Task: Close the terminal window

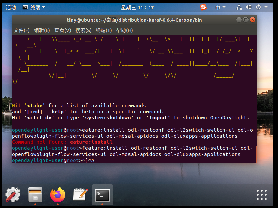Action: point(253,20)
